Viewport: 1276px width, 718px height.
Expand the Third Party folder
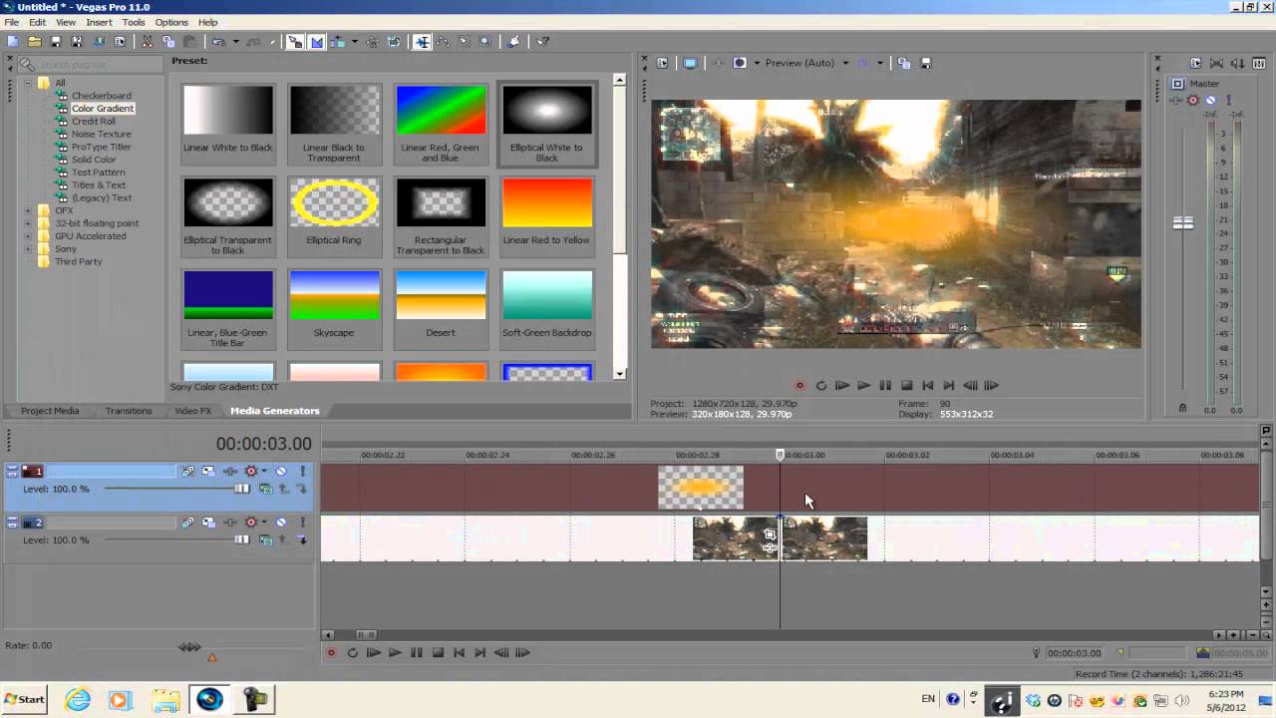tap(27, 261)
